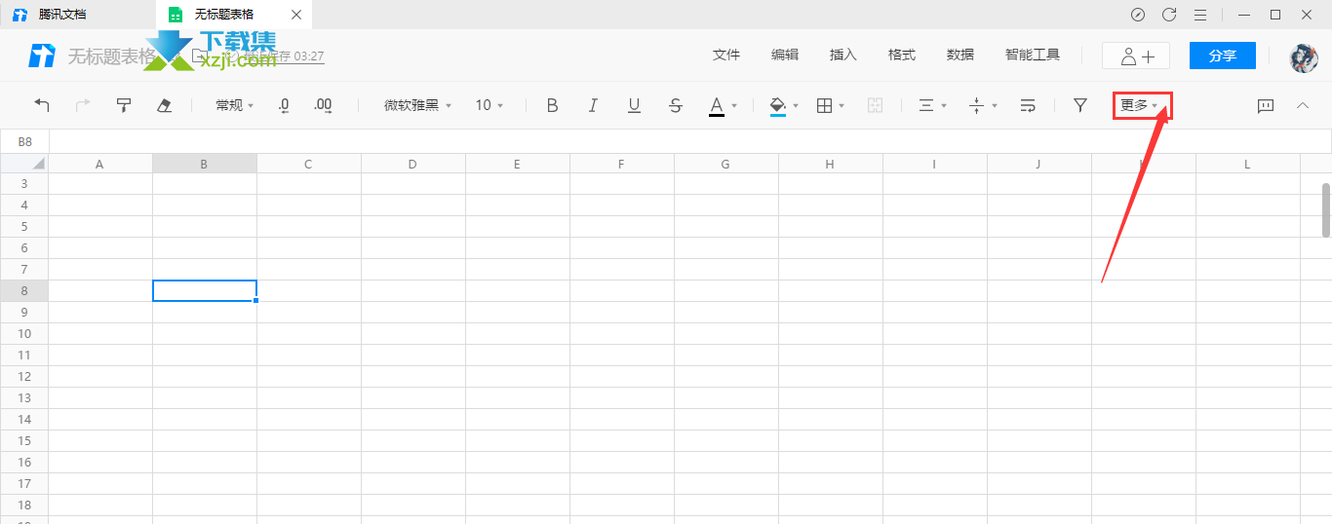The image size is (1332, 524).
Task: Open font color dropdown arrow
Action: pos(734,106)
